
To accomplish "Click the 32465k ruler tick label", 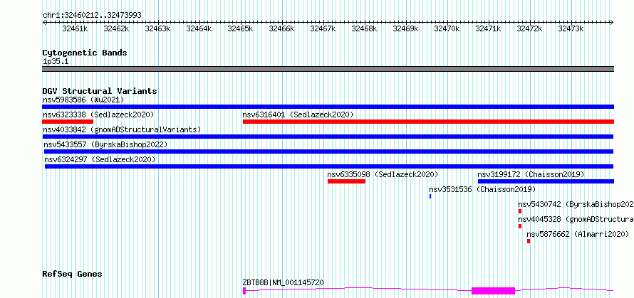I will [x=240, y=28].
